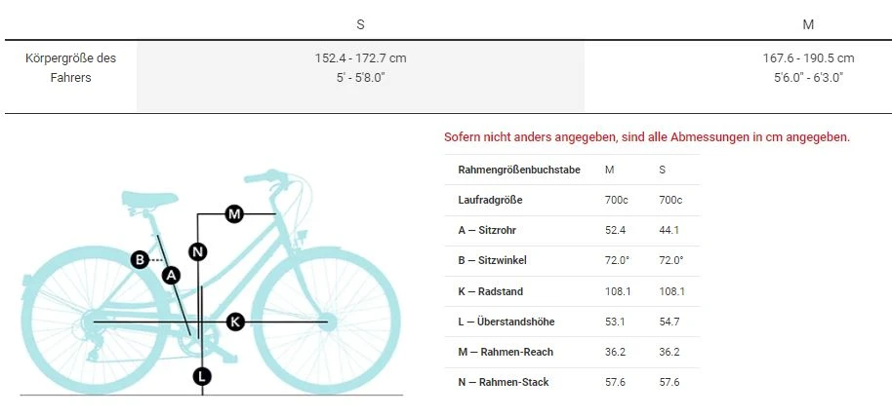Click the A — Sitzrohr row label
The width and height of the screenshot is (892, 417).
[x=494, y=230]
